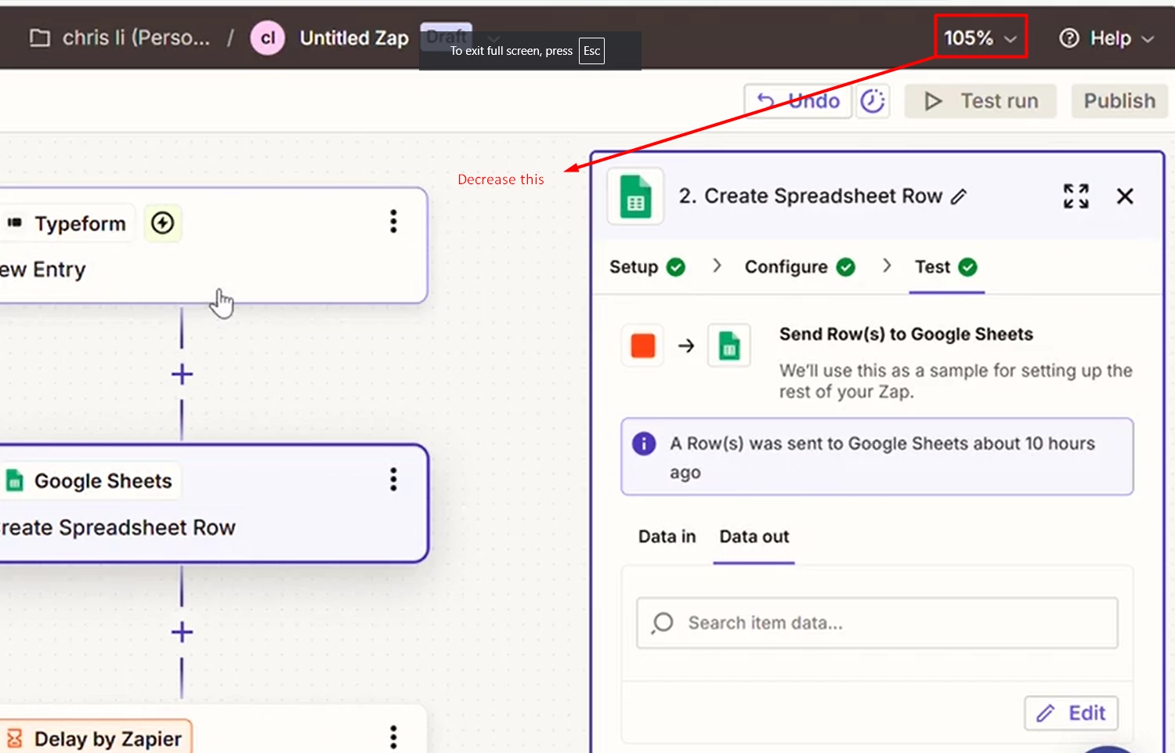Open the folder icon in breadcrumb
The height and width of the screenshot is (753, 1175).
pos(40,38)
